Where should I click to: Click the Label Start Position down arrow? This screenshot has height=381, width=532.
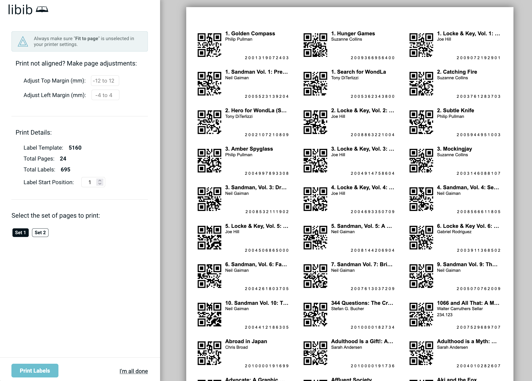point(100,184)
